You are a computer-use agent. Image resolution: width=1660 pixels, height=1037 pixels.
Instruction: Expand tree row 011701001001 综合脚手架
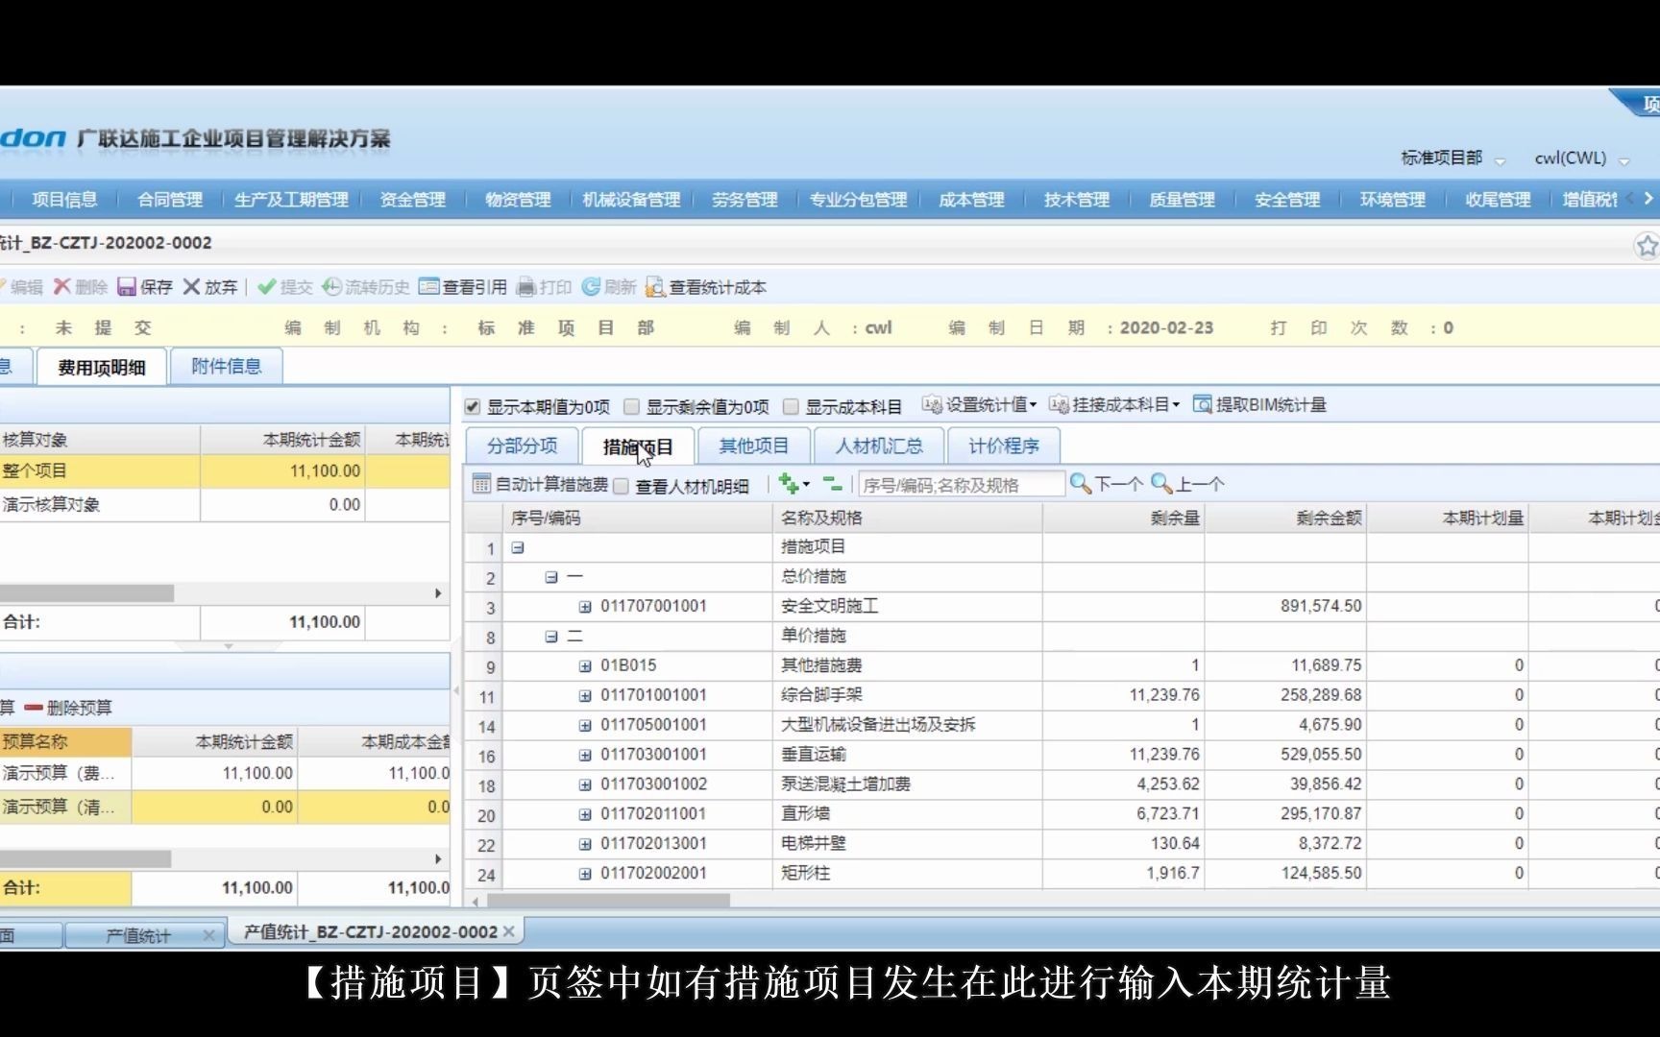click(584, 694)
